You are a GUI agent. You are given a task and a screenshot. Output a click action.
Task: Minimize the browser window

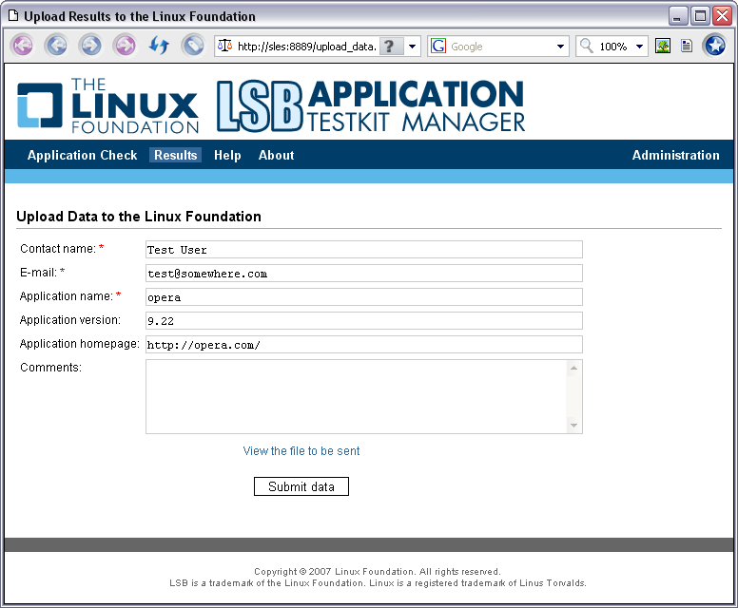click(677, 16)
